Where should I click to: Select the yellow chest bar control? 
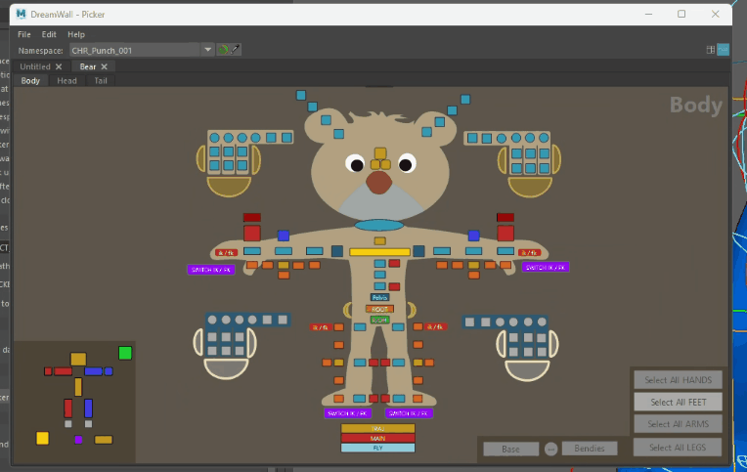[x=379, y=252]
